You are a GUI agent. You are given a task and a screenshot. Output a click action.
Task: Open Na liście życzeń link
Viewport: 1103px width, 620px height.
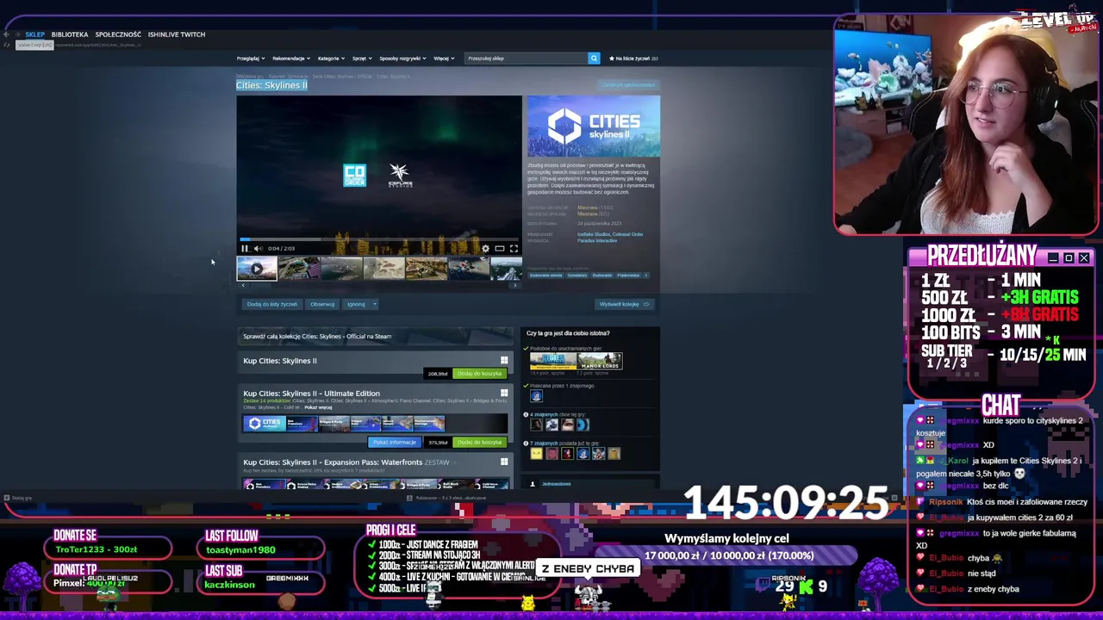click(633, 59)
